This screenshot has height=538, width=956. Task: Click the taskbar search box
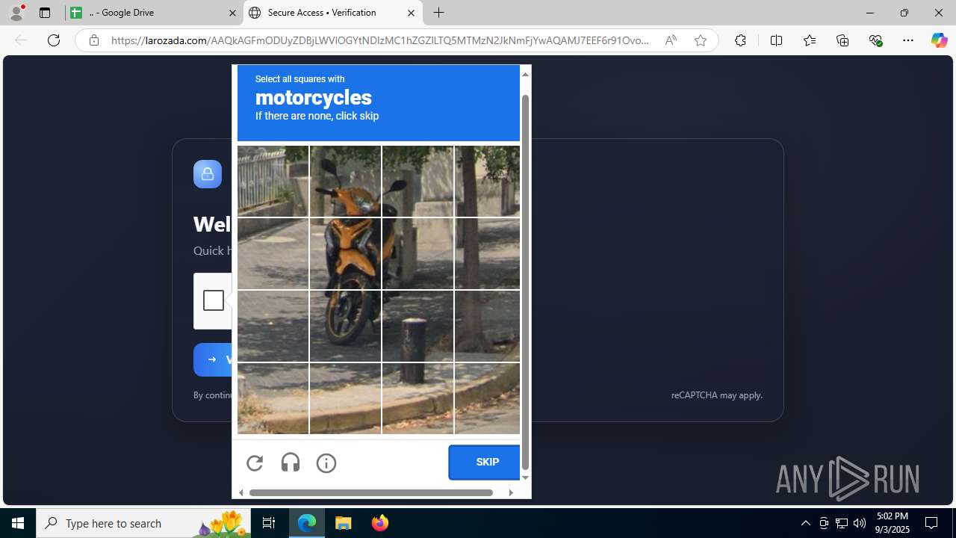[x=143, y=523]
